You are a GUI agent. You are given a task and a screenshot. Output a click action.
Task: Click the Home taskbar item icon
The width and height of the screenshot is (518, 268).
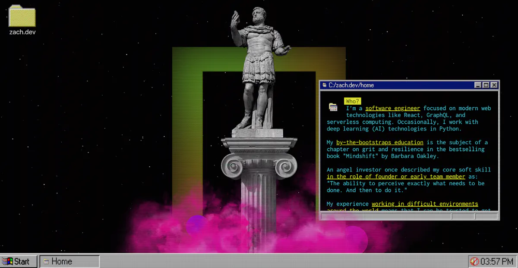[46, 262]
